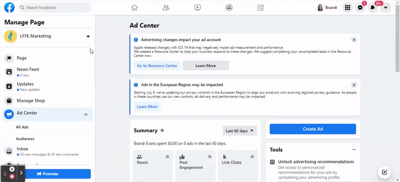Image resolution: width=400 pixels, height=182 pixels.
Task: Click the Reach summary card
Action: [x=153, y=166]
